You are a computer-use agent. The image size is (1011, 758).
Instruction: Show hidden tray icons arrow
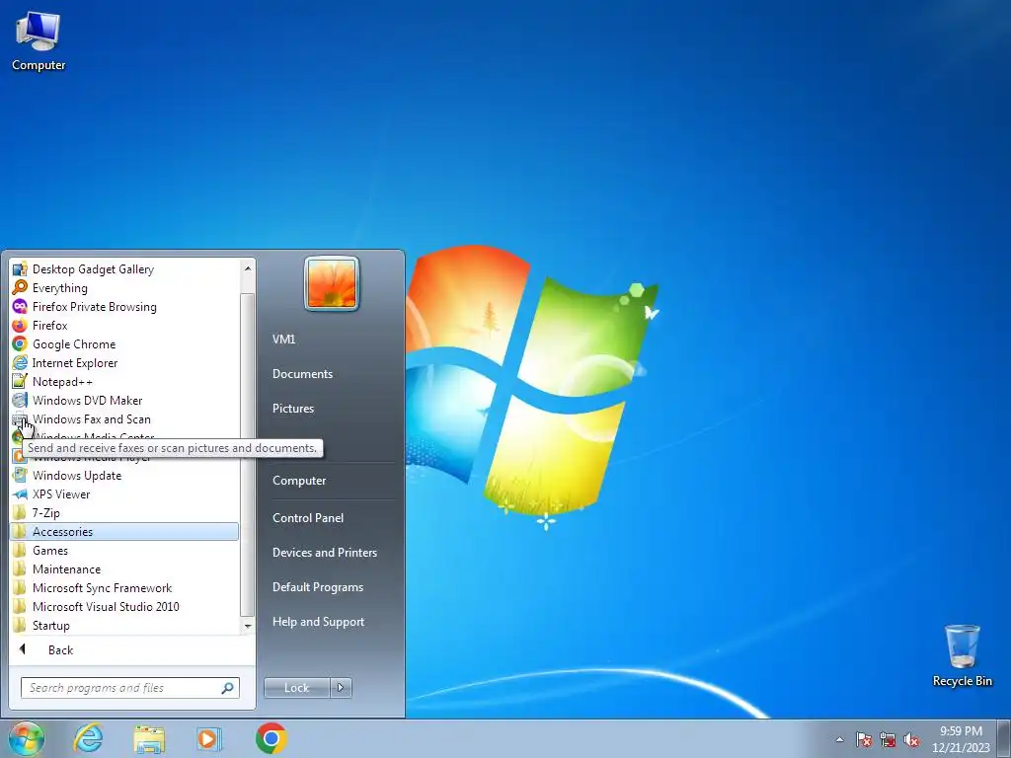[839, 739]
